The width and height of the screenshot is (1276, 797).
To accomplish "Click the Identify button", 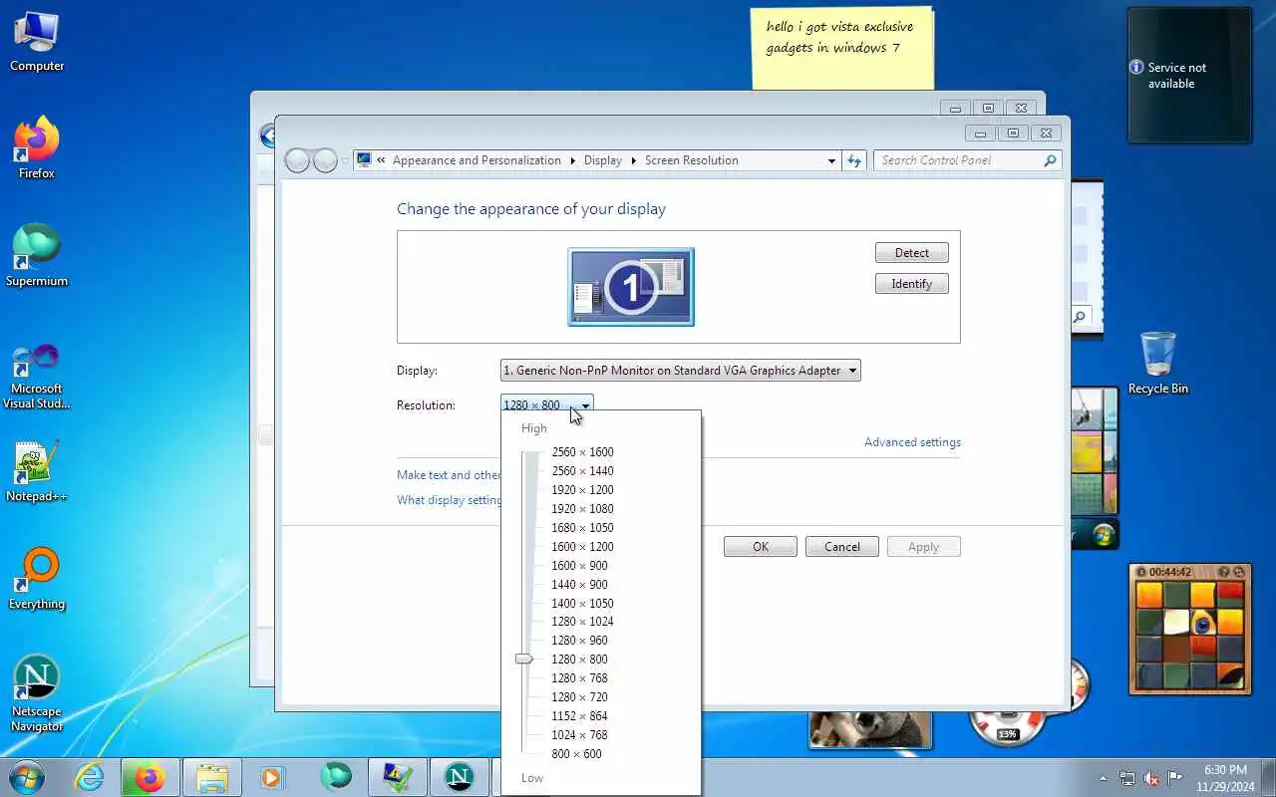I will (912, 284).
